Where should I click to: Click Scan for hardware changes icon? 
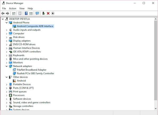pyautogui.click(x=37, y=13)
